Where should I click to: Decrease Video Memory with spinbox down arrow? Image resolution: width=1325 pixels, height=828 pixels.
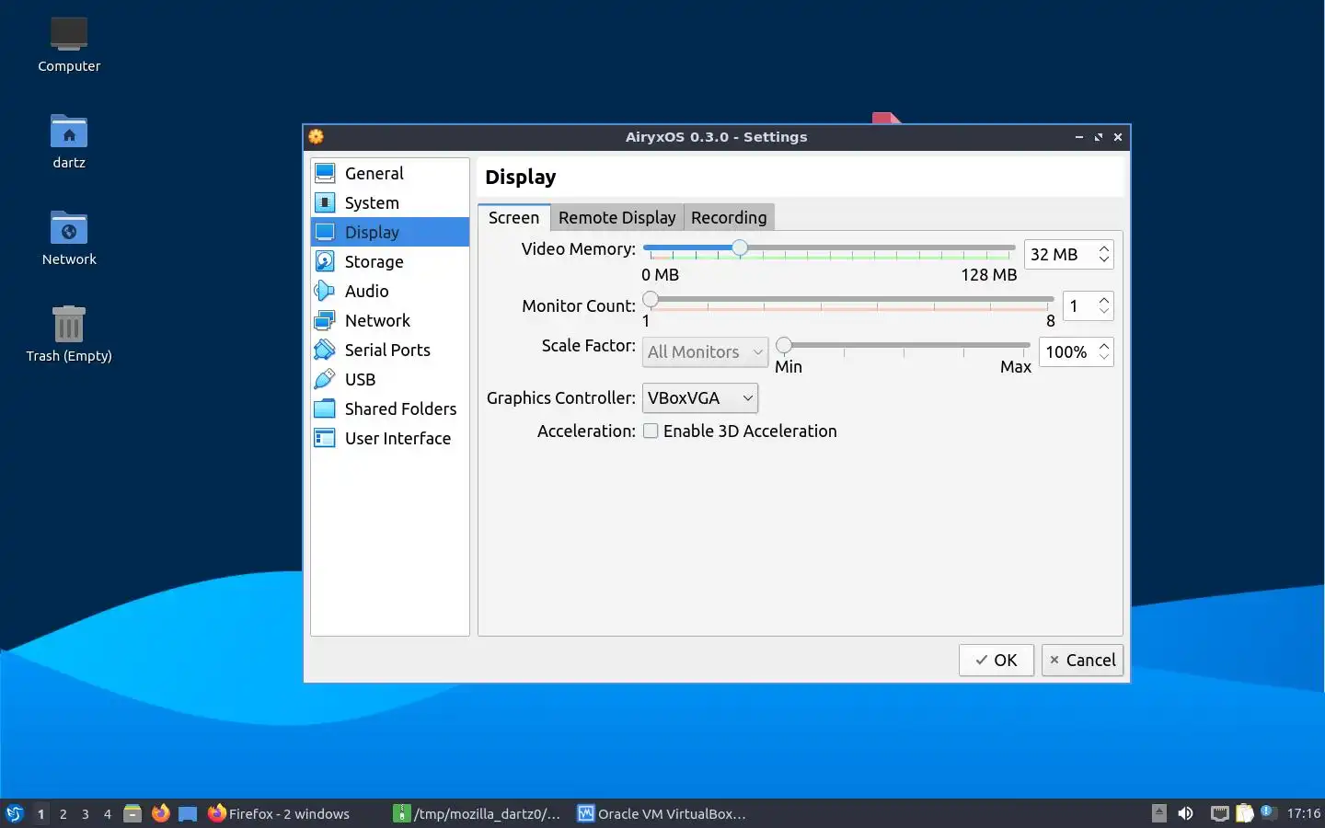[1104, 260]
